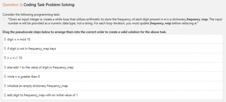Click the 'Coding Task Problem Solving' title text

pyautogui.click(x=49, y=5)
